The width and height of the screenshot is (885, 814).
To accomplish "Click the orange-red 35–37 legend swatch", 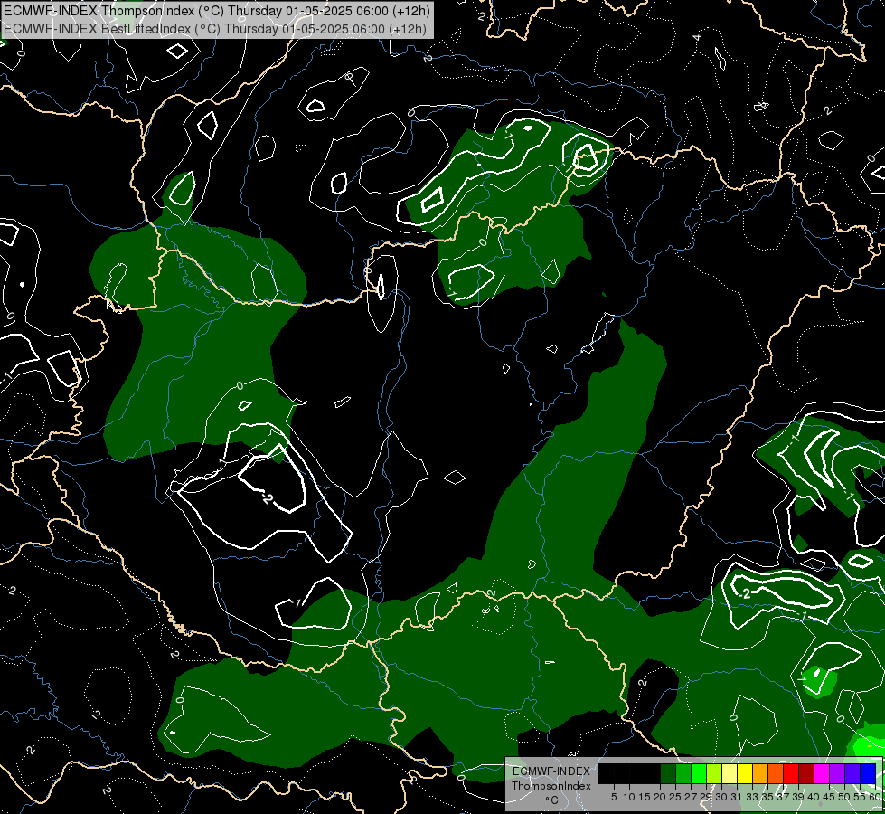I will [776, 773].
